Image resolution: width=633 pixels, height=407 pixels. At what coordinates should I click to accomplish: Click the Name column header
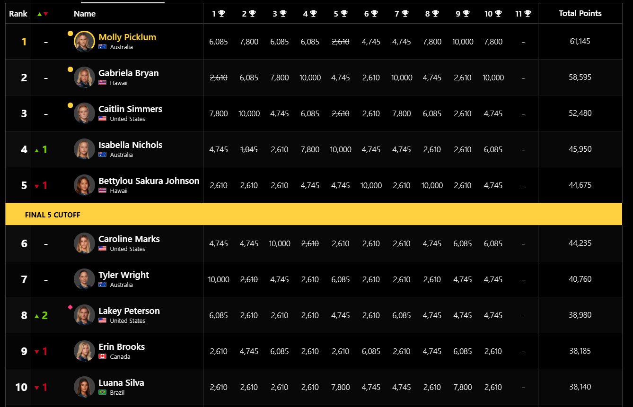point(85,14)
